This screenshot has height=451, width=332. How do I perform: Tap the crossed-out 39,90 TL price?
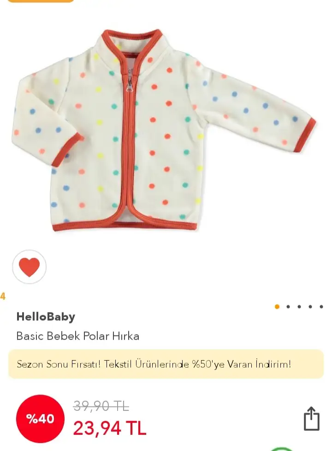tap(101, 406)
